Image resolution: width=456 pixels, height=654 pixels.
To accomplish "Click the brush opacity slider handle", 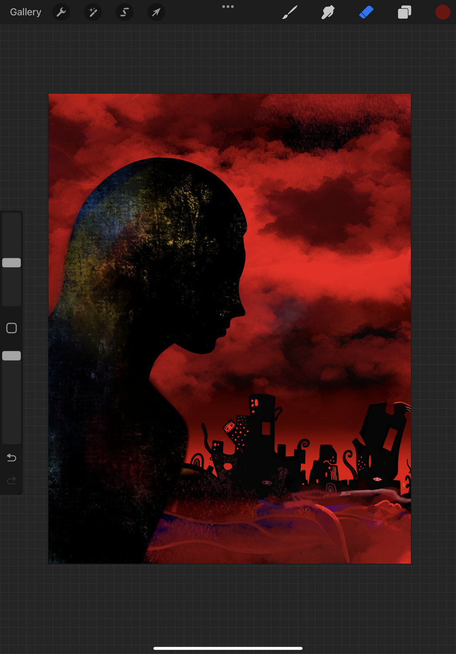I will [x=12, y=356].
